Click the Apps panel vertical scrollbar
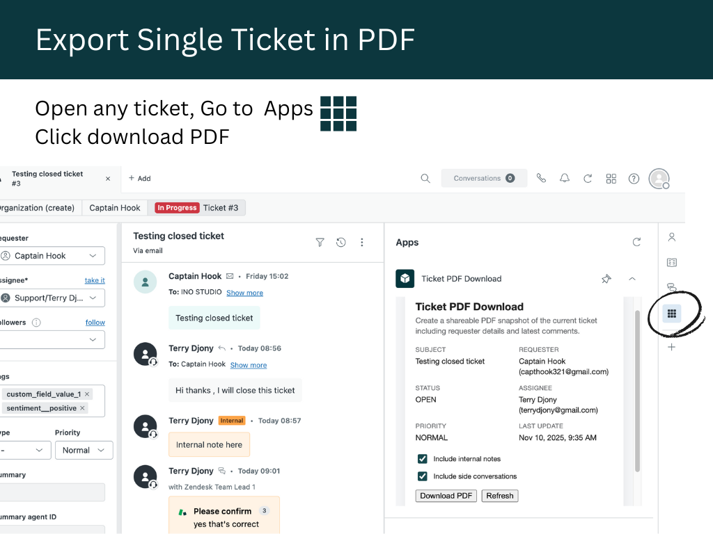 click(636, 389)
